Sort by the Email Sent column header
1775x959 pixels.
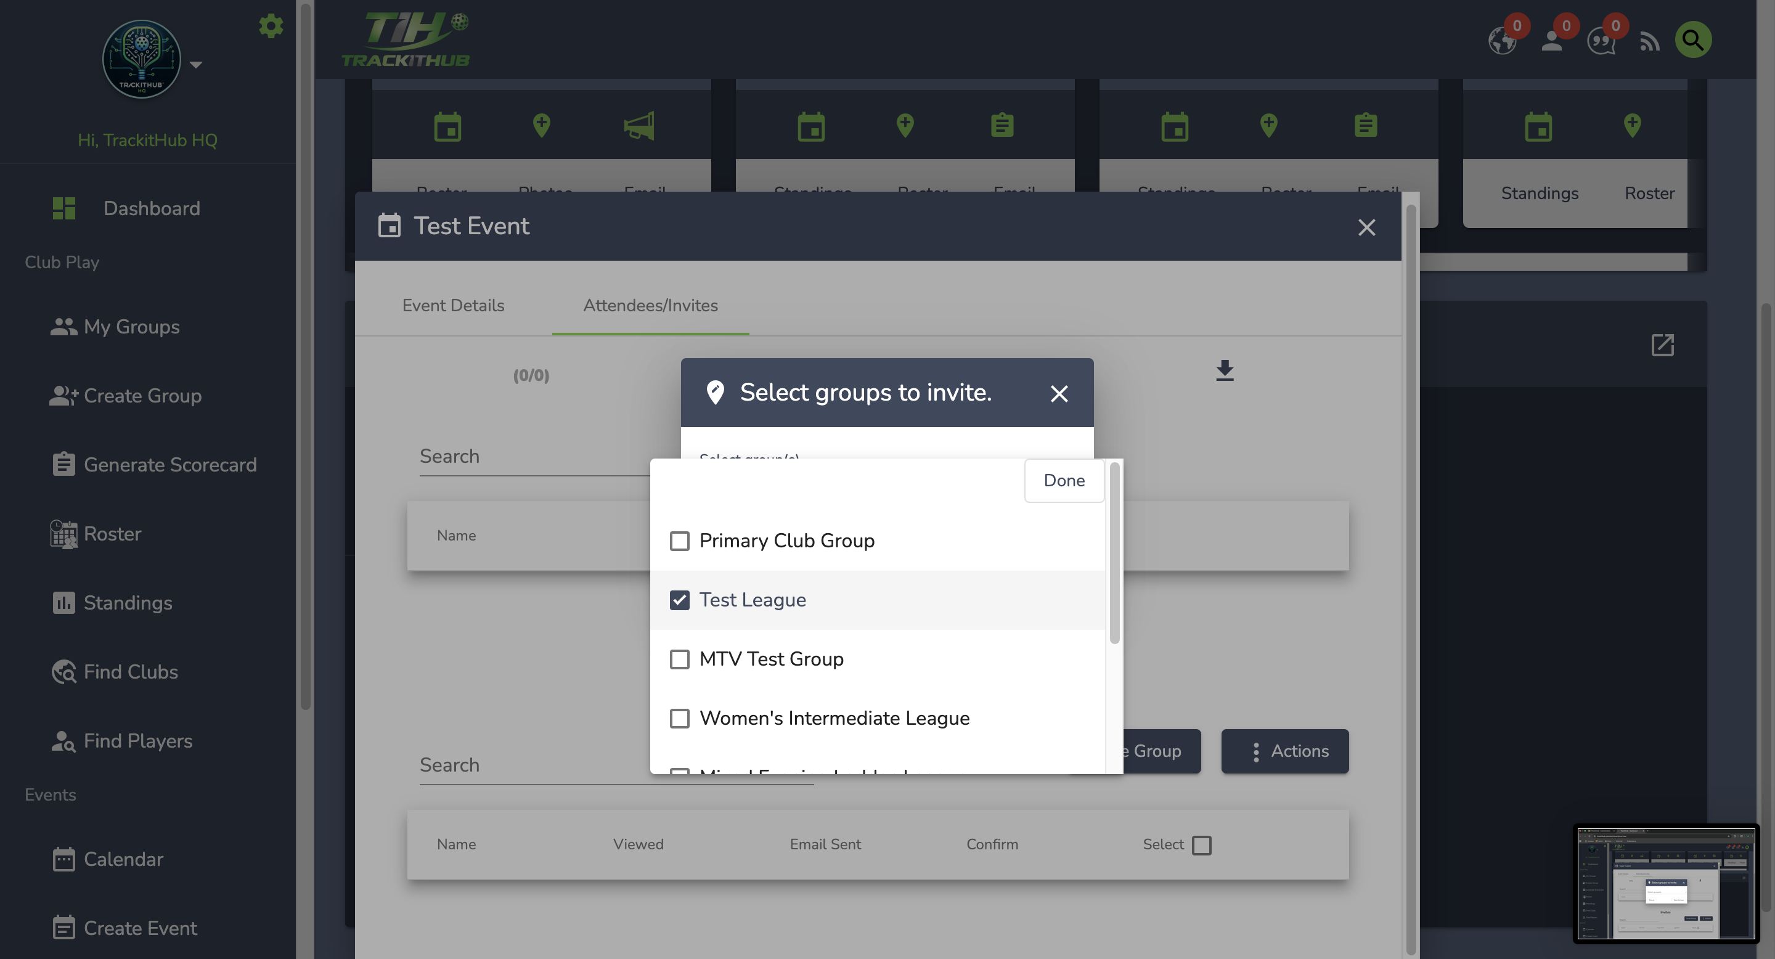point(825,844)
